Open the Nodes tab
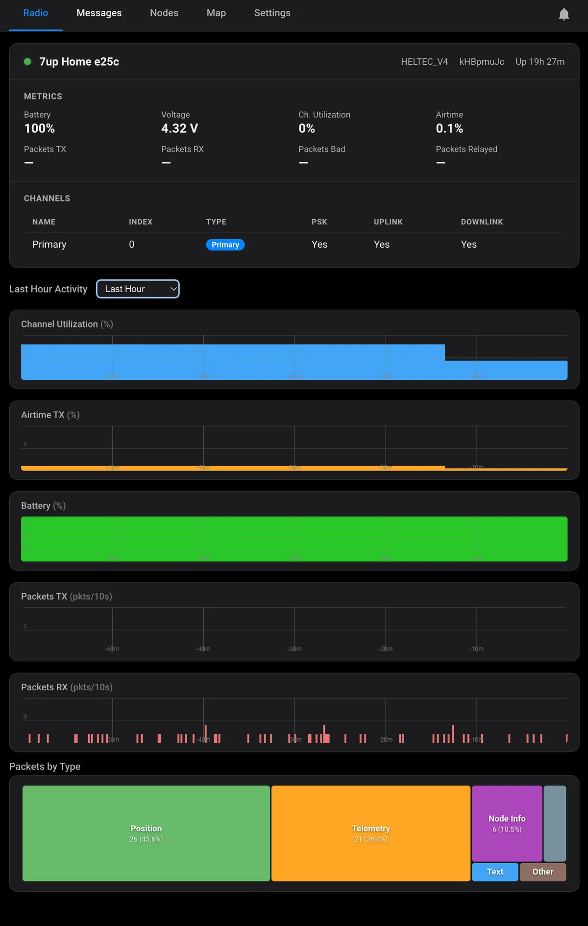The image size is (588, 926). pos(164,13)
